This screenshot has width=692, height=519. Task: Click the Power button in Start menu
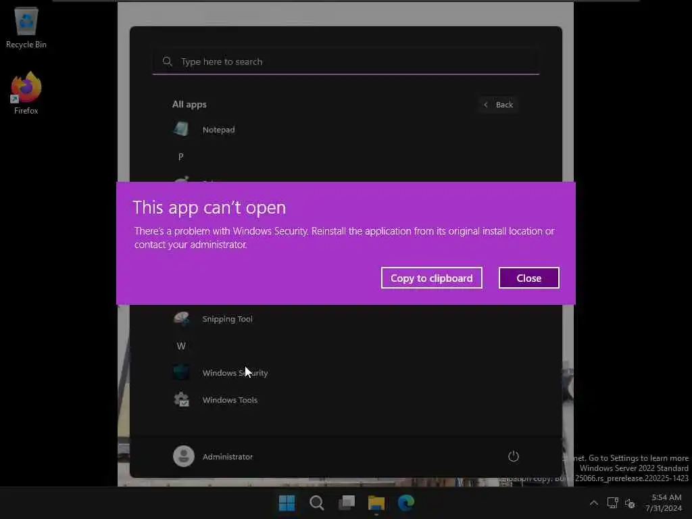(514, 456)
